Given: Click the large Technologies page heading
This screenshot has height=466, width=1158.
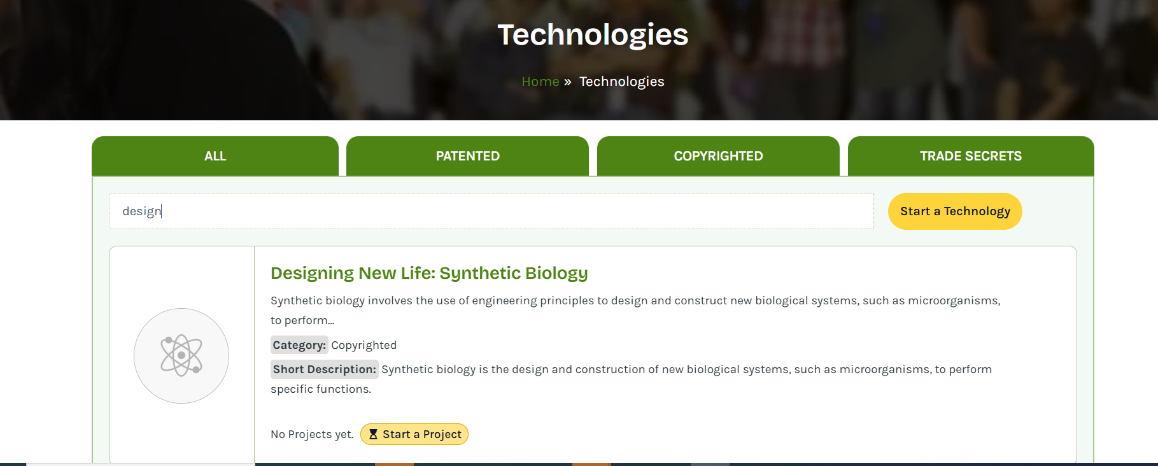Looking at the screenshot, I should pyautogui.click(x=593, y=34).
